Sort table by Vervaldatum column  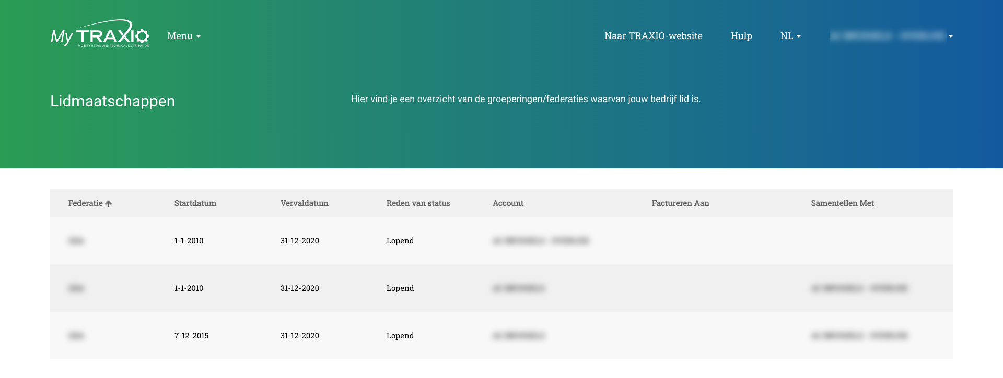tap(304, 203)
